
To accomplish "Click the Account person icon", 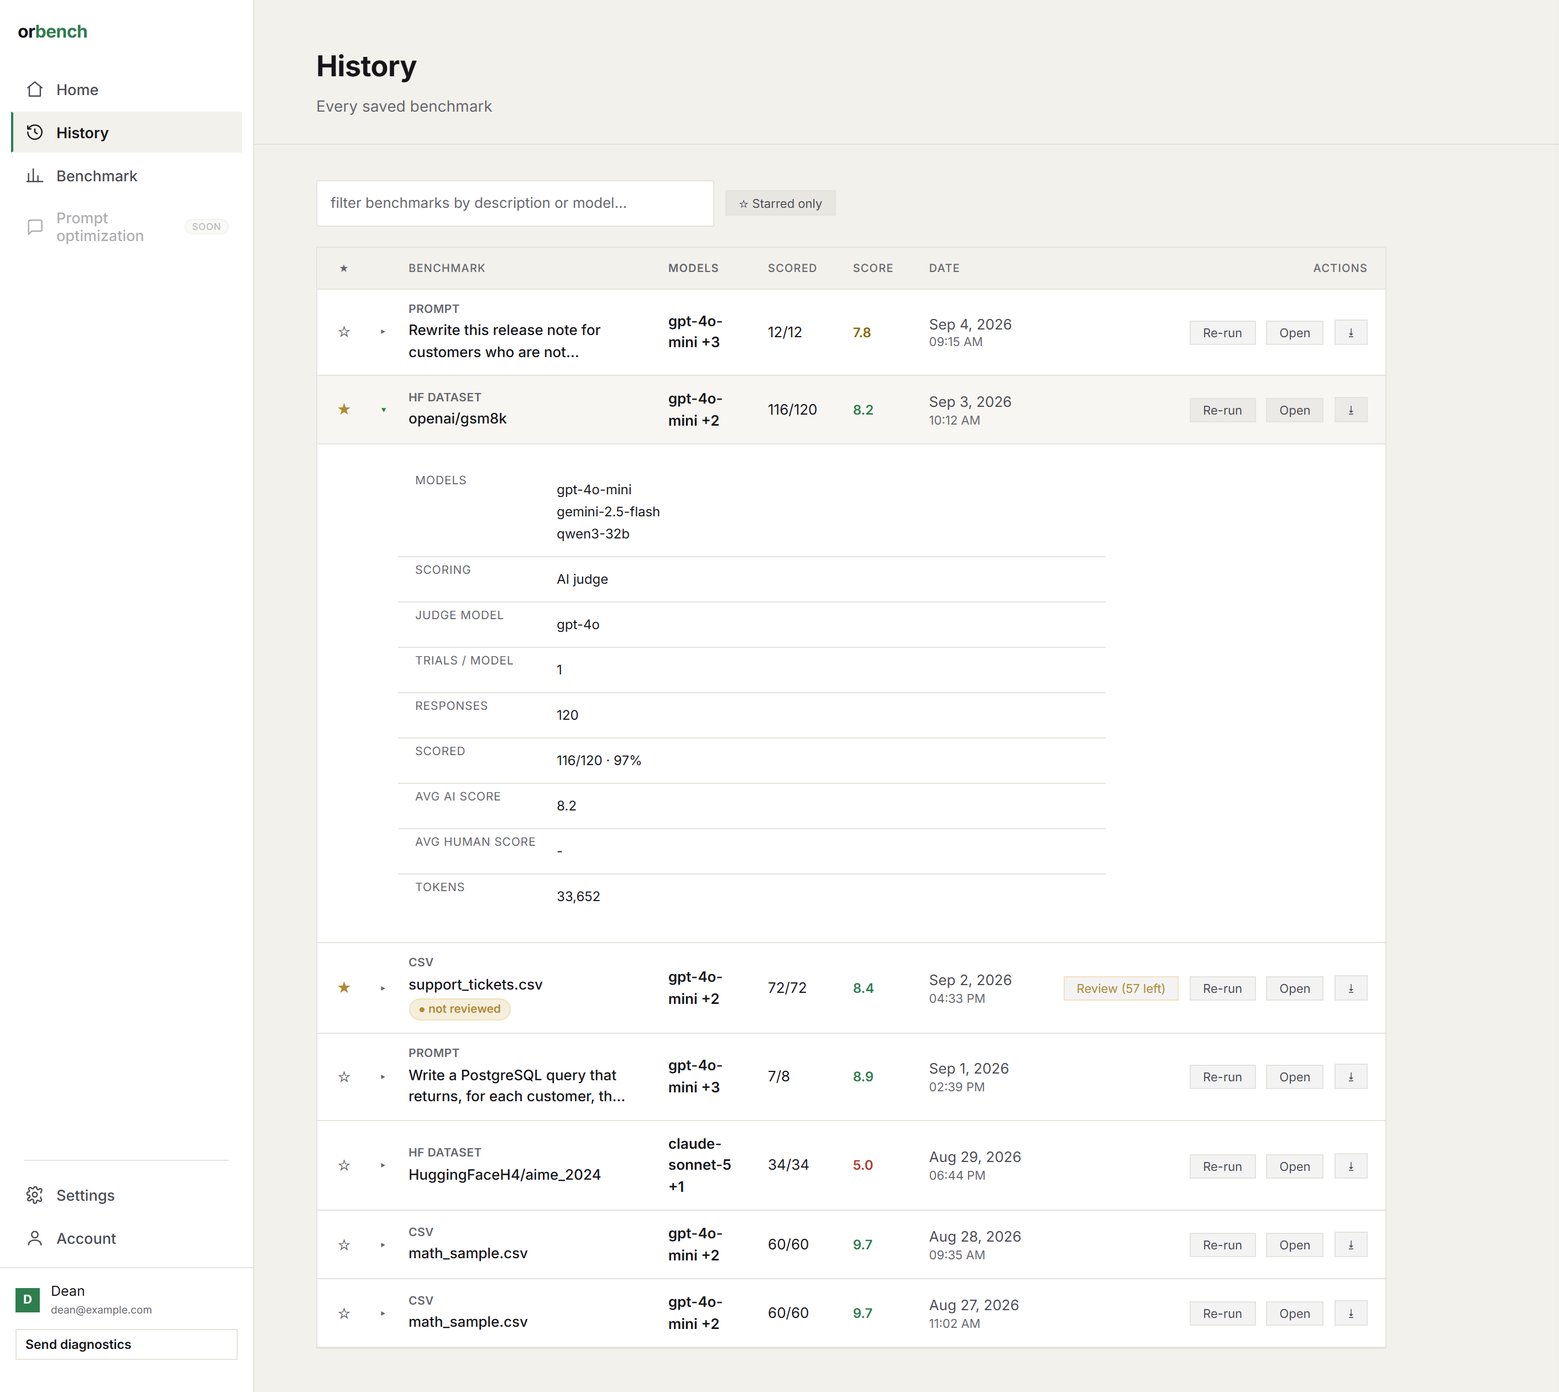I will tap(34, 1238).
